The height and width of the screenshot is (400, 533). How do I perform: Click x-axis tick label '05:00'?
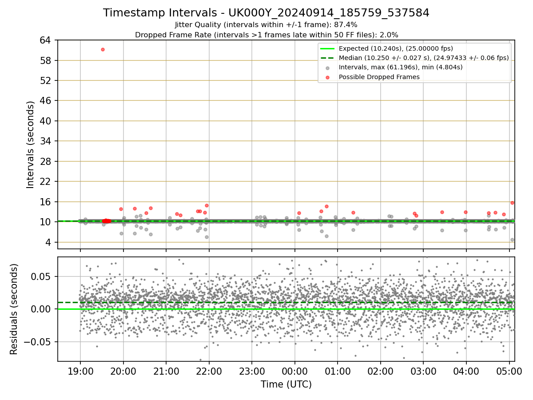[x=509, y=371]
